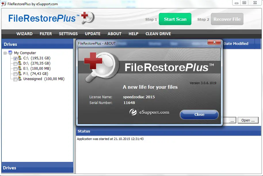Click the F:\ drive icon
The height and width of the screenshot is (176, 263).
20,73
